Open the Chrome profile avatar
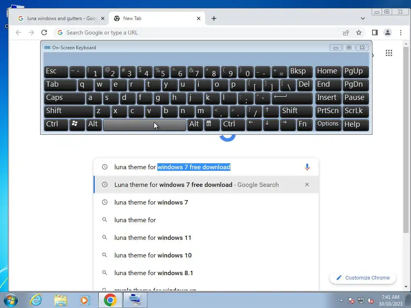This screenshot has height=308, width=411. tap(388, 32)
